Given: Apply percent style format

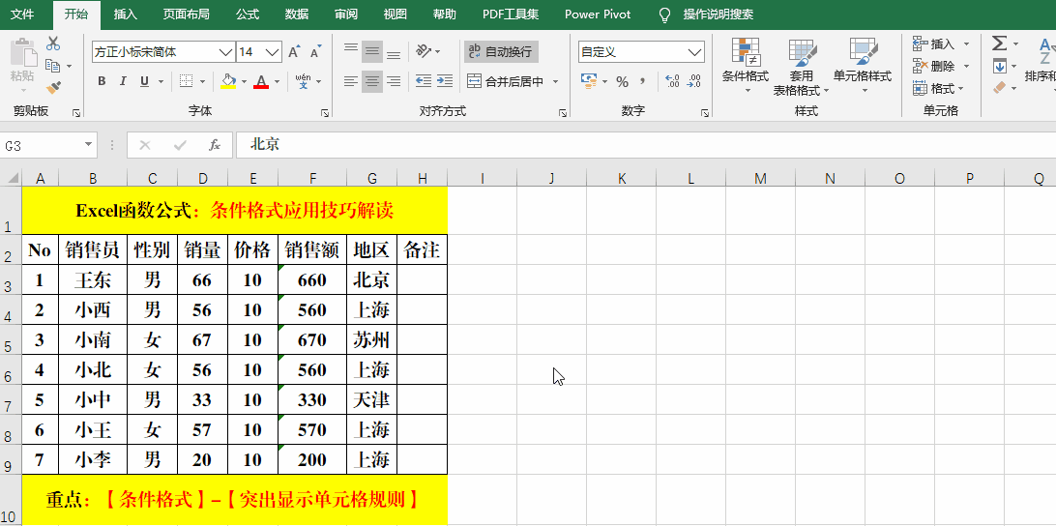Looking at the screenshot, I should click(623, 81).
